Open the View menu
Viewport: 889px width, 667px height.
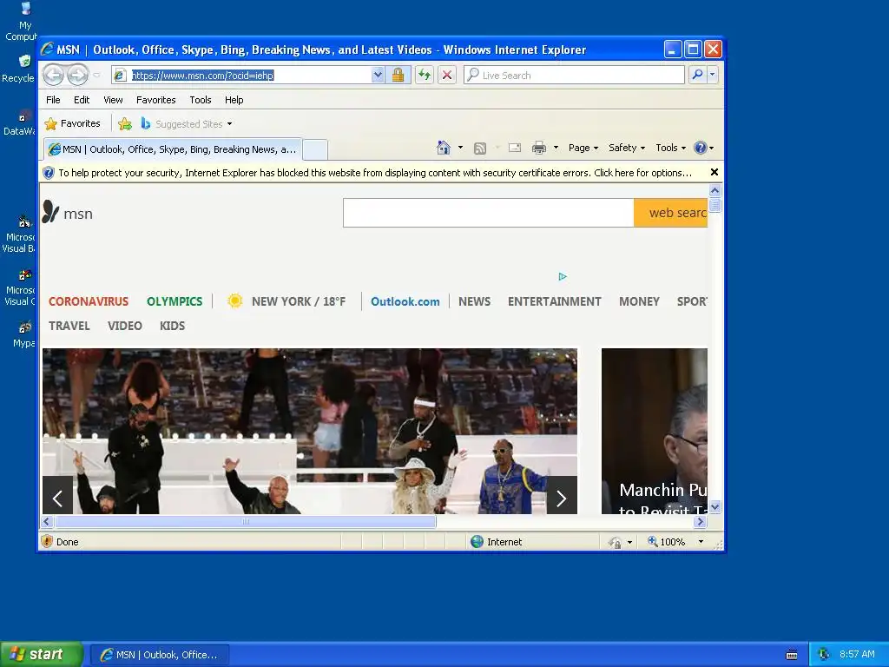[113, 100]
